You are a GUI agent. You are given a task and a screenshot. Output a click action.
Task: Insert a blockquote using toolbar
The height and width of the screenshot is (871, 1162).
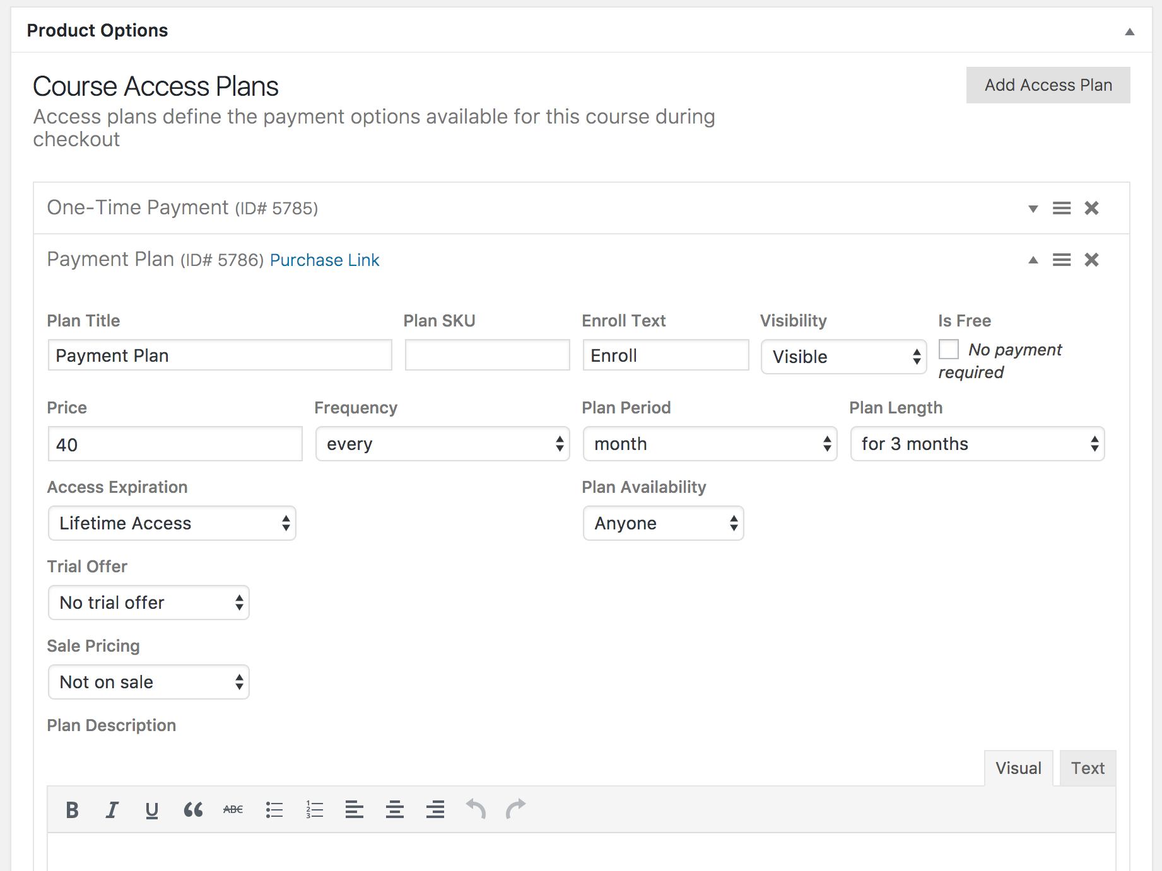click(193, 810)
